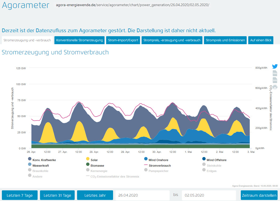Select the Strompreis und Emissionen tab
This screenshot has height=201, width=280.
pyautogui.click(x=225, y=40)
